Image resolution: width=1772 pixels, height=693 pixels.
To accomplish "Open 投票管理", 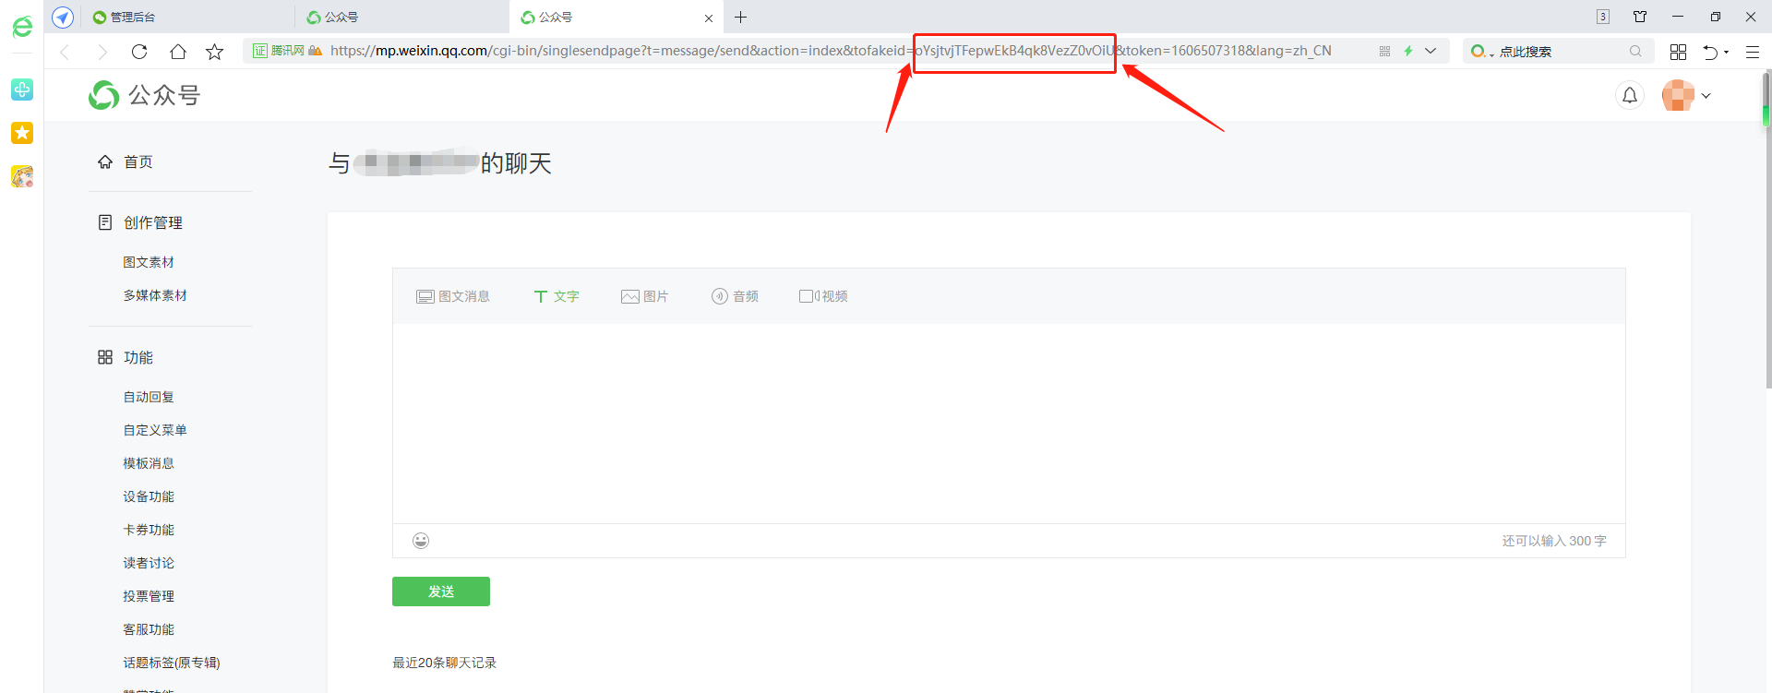I will [x=149, y=596].
